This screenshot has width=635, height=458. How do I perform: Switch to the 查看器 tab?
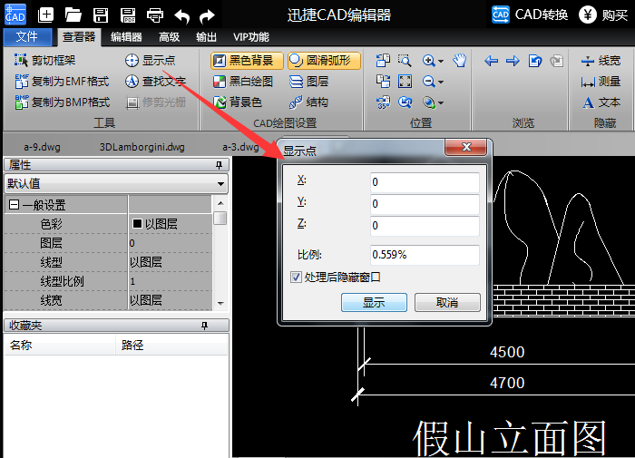[79, 37]
